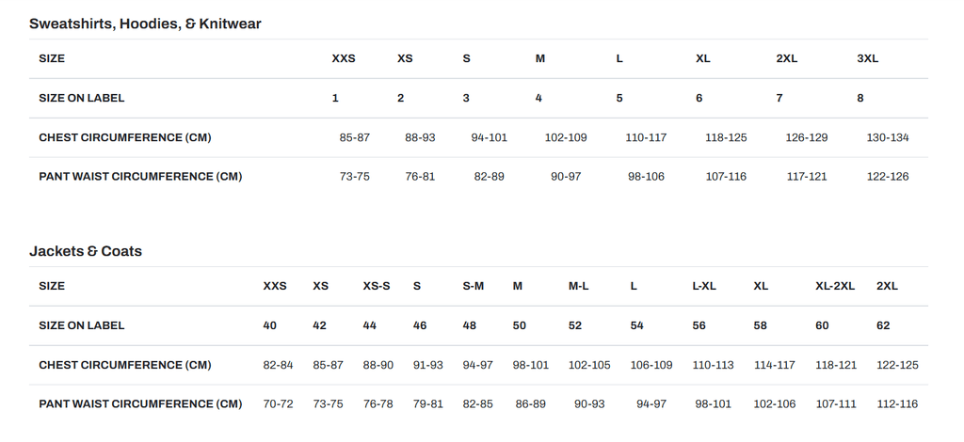Select label size 62 in the jackets table

coord(883,325)
